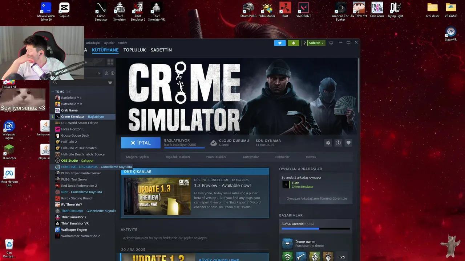Toggle the ready-to-play filter icon
Screen dimensions: 465x261
(112, 73)
